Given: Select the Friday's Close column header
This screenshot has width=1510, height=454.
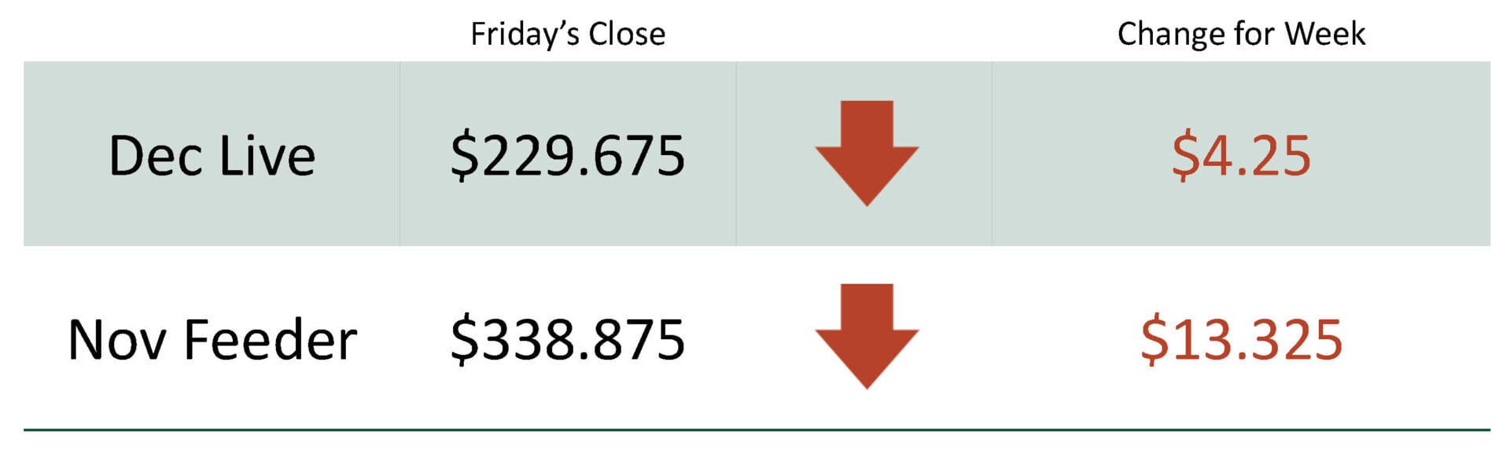Looking at the screenshot, I should pos(567,34).
